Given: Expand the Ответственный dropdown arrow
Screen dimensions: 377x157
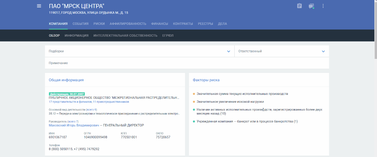Looking at the screenshot, I should (x=323, y=51).
